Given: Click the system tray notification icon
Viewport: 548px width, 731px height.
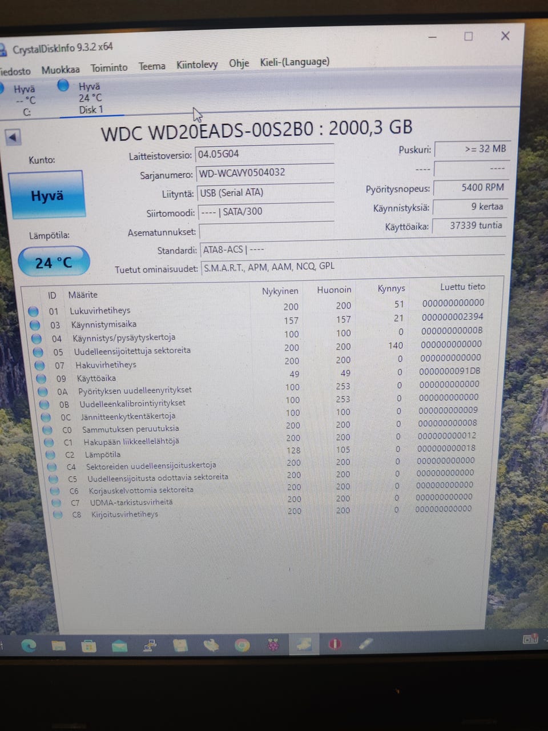Looking at the screenshot, I should (531, 638).
